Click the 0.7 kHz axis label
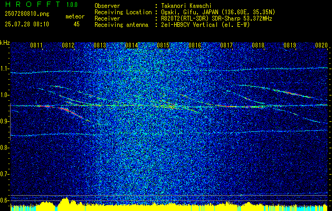Image resolution: width=332 pixels, height=211 pixels. pyautogui.click(x=4, y=174)
